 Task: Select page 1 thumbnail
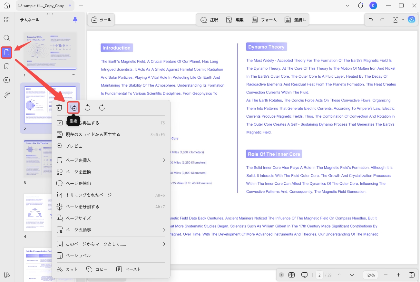pos(50,51)
